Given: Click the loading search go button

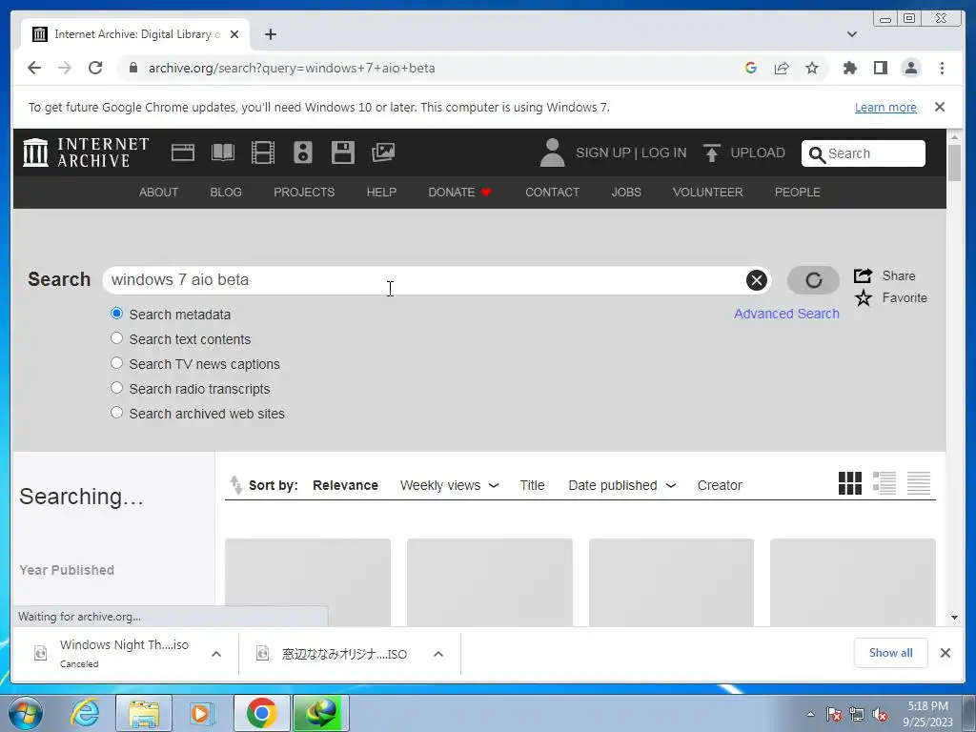Looking at the screenshot, I should click(x=813, y=280).
